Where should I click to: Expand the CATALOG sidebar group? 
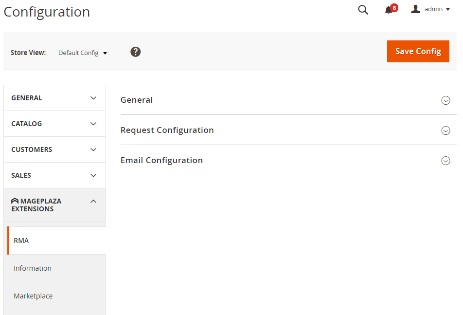click(x=54, y=124)
